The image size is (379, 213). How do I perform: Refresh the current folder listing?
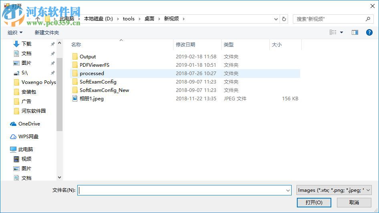pos(284,19)
